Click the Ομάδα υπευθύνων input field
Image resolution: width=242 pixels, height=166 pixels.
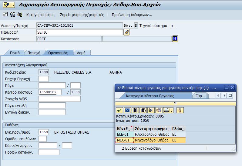tap(42, 139)
